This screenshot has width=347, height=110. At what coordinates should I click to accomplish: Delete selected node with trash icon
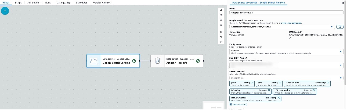(221, 32)
